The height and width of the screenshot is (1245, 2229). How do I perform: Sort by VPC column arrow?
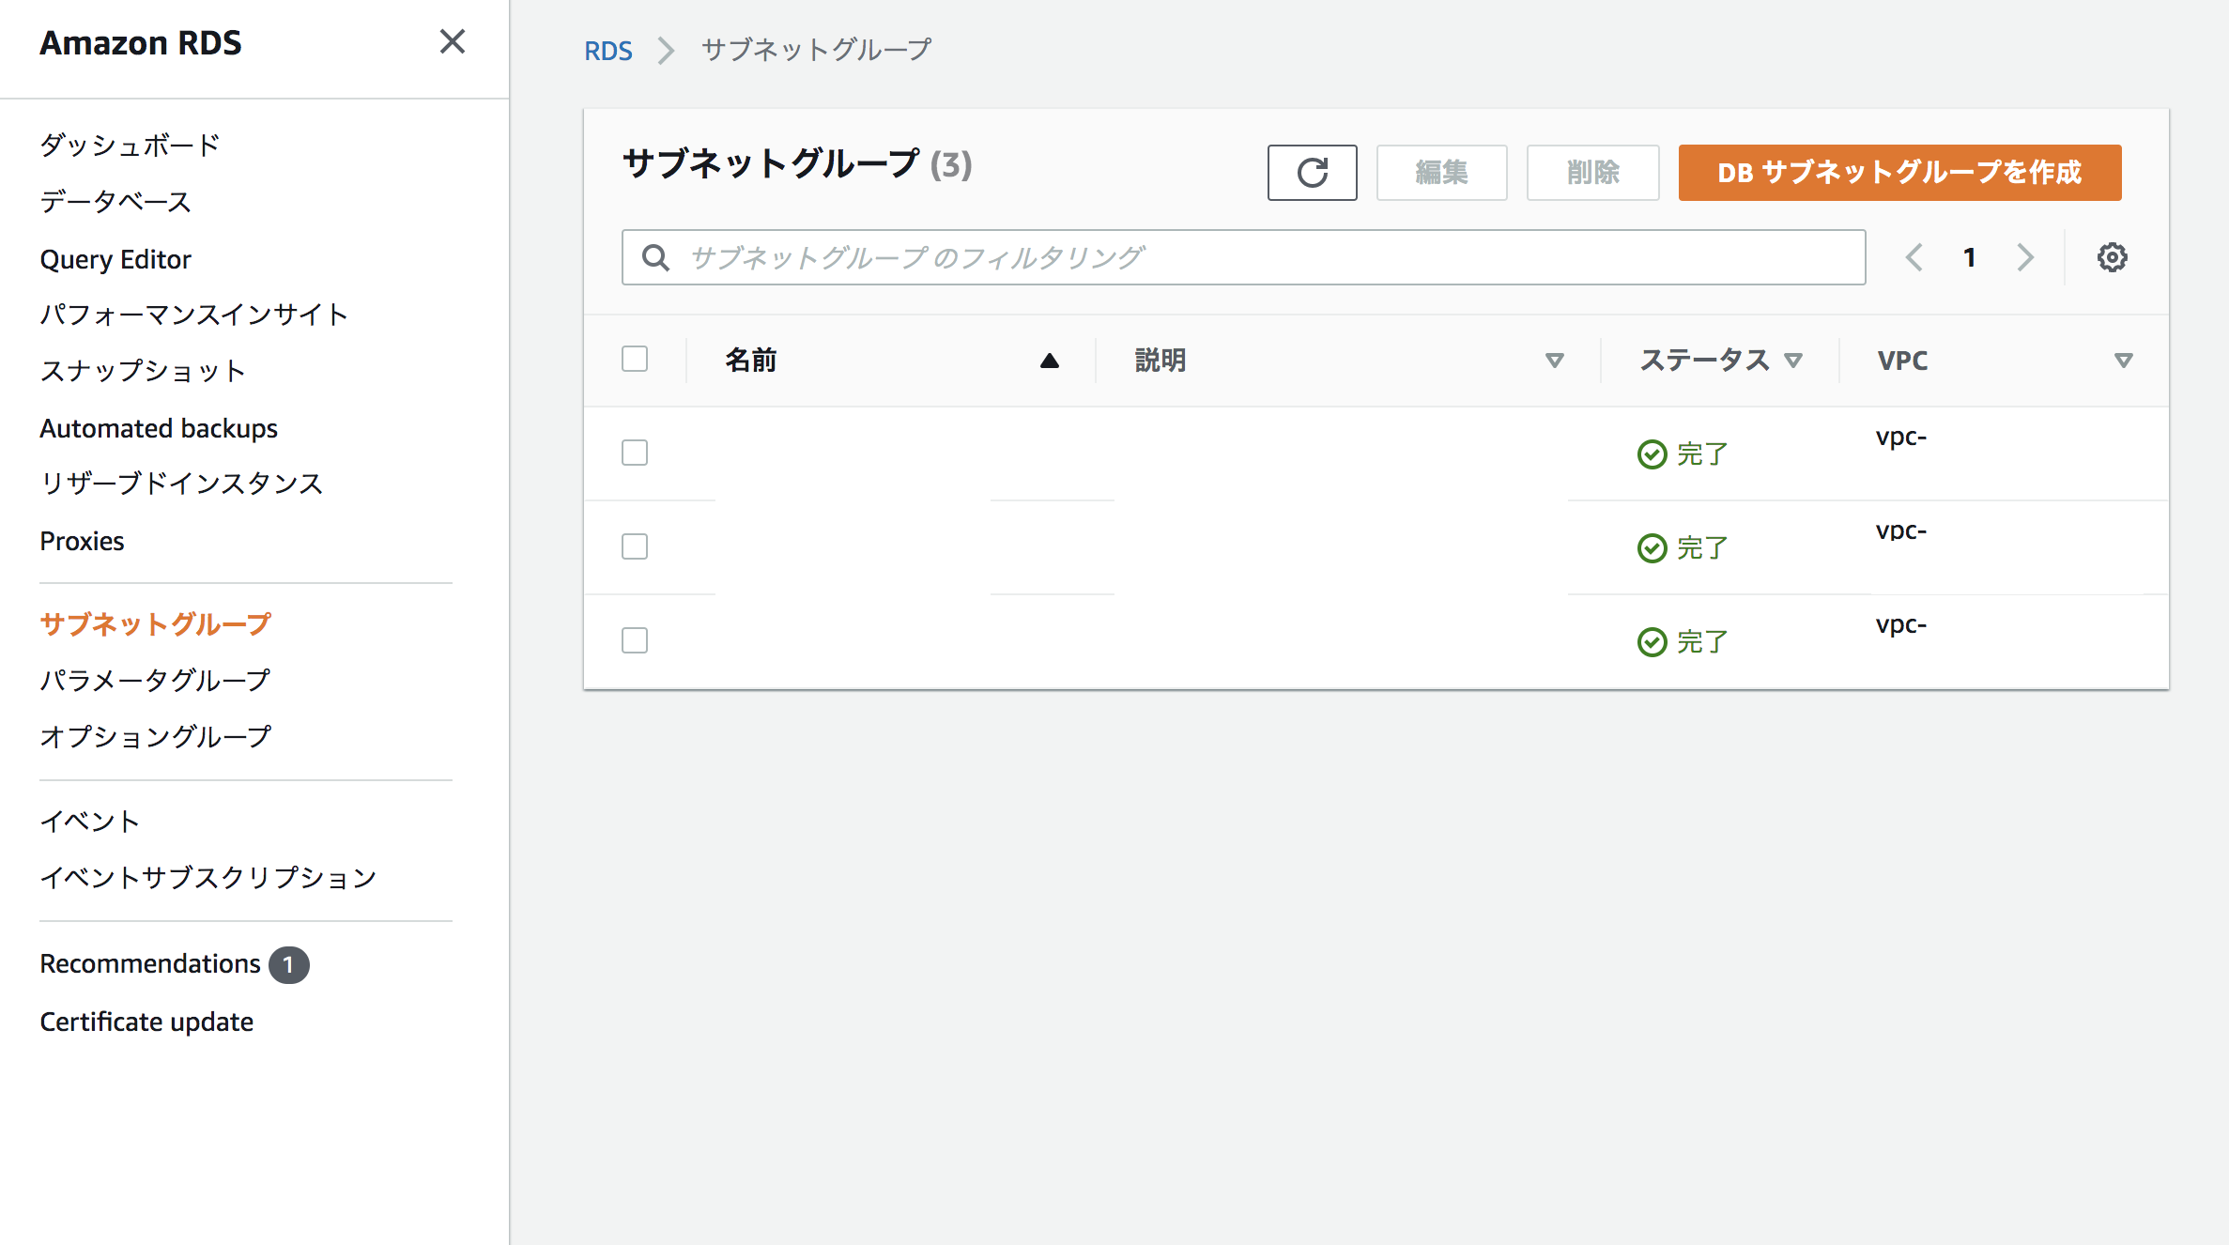pyautogui.click(x=2123, y=361)
